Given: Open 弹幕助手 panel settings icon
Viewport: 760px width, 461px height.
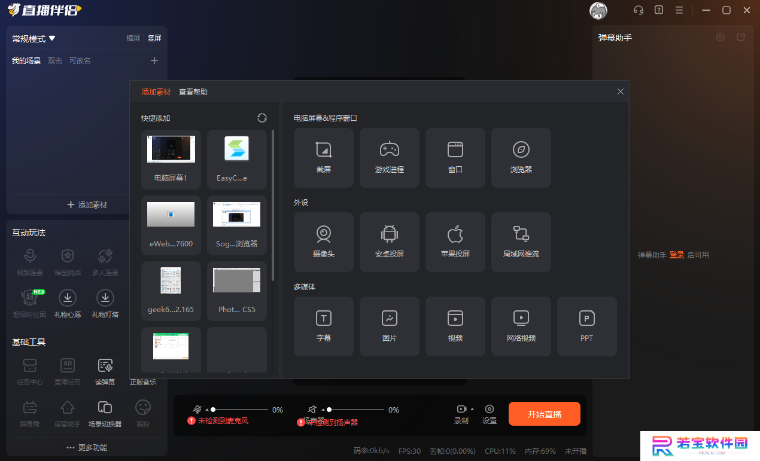Looking at the screenshot, I should (721, 37).
